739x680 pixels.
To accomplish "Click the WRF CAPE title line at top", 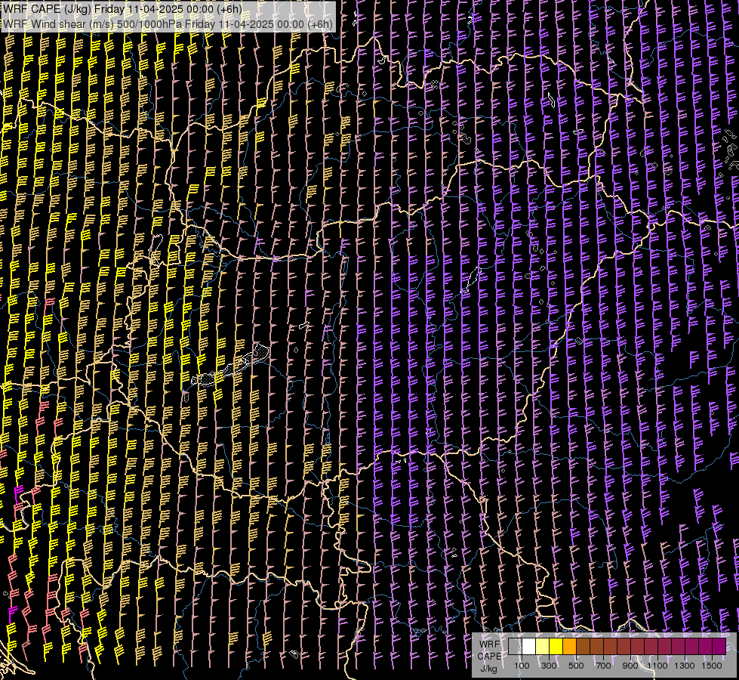I will click(122, 9).
